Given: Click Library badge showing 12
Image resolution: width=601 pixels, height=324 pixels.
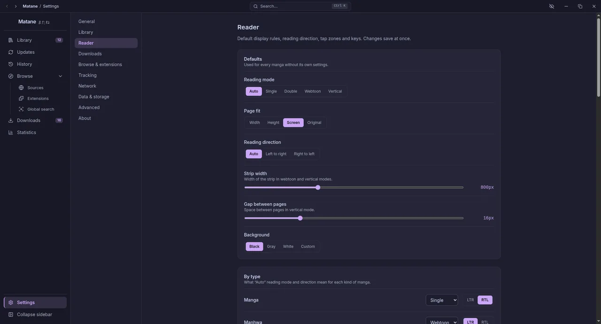Looking at the screenshot, I should coord(59,40).
